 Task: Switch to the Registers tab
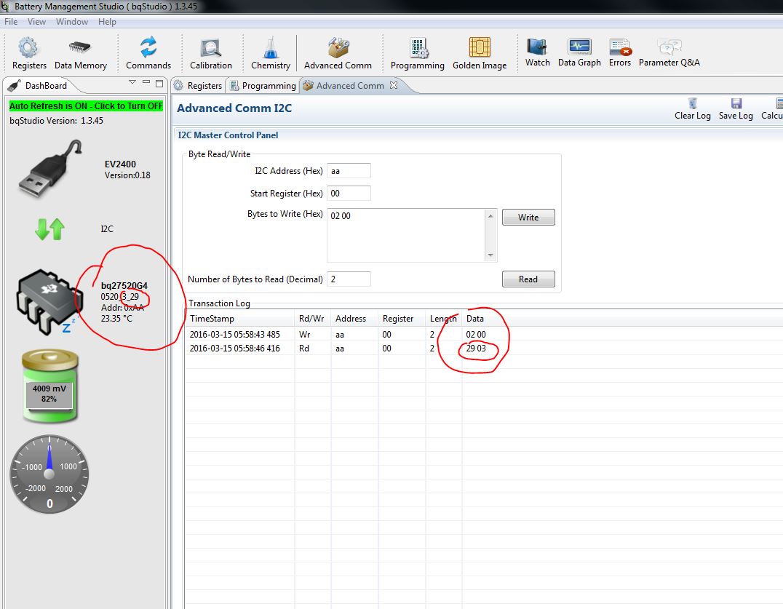[x=198, y=85]
